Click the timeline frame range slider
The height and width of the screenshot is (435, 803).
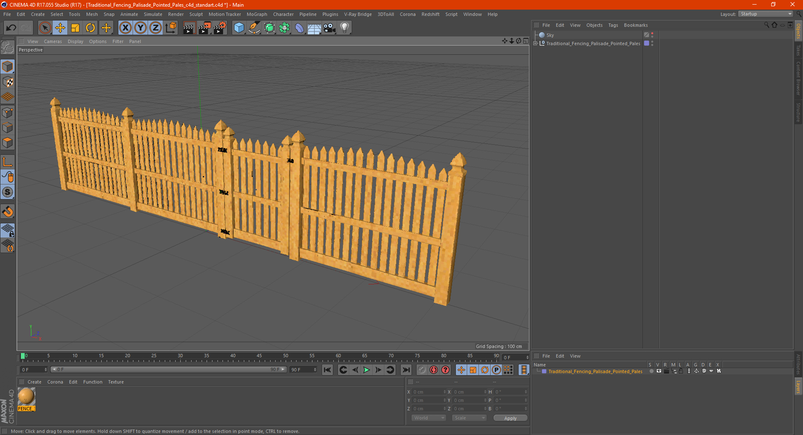(168, 369)
